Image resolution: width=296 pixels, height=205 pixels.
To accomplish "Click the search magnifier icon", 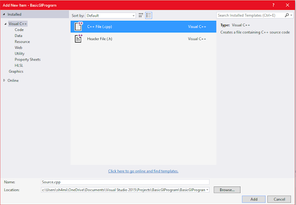I will (287, 15).
